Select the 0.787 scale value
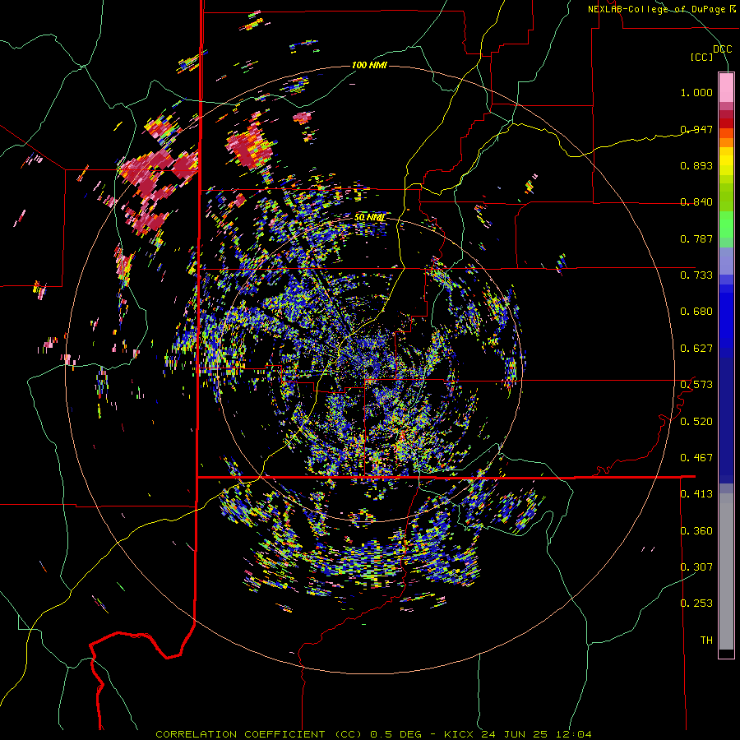This screenshot has height=740, width=740. [696, 238]
